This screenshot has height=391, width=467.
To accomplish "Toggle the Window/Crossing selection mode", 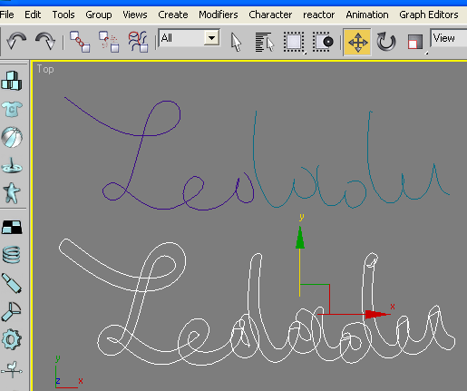I will click(x=323, y=42).
